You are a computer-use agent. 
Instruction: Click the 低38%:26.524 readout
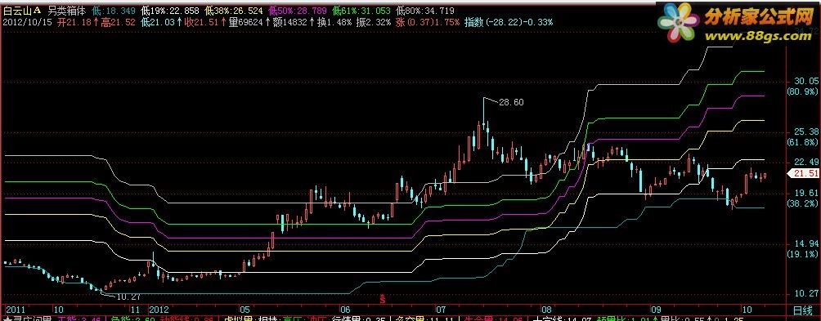pos(234,11)
